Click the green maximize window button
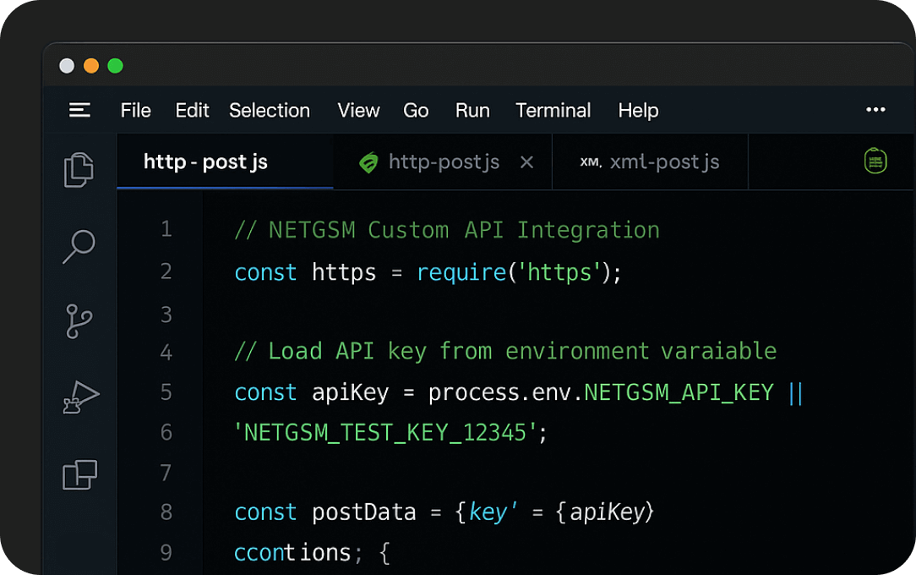Viewport: 916px width, 575px height. pyautogui.click(x=116, y=65)
